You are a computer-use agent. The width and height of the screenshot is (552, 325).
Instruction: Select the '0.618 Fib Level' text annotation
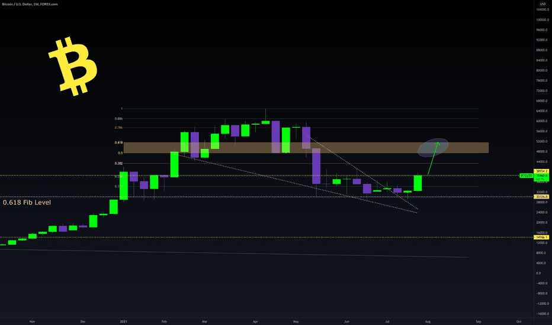27,202
